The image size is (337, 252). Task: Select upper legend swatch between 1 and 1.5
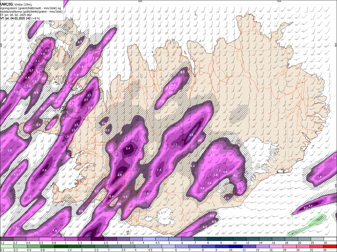(x=71, y=239)
